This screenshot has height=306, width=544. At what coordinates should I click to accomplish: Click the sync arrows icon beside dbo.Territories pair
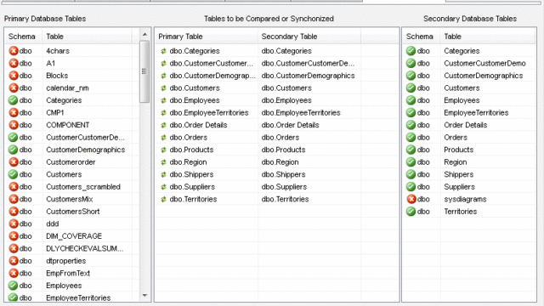pyautogui.click(x=163, y=199)
